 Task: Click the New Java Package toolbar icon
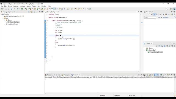[x=35, y=9]
